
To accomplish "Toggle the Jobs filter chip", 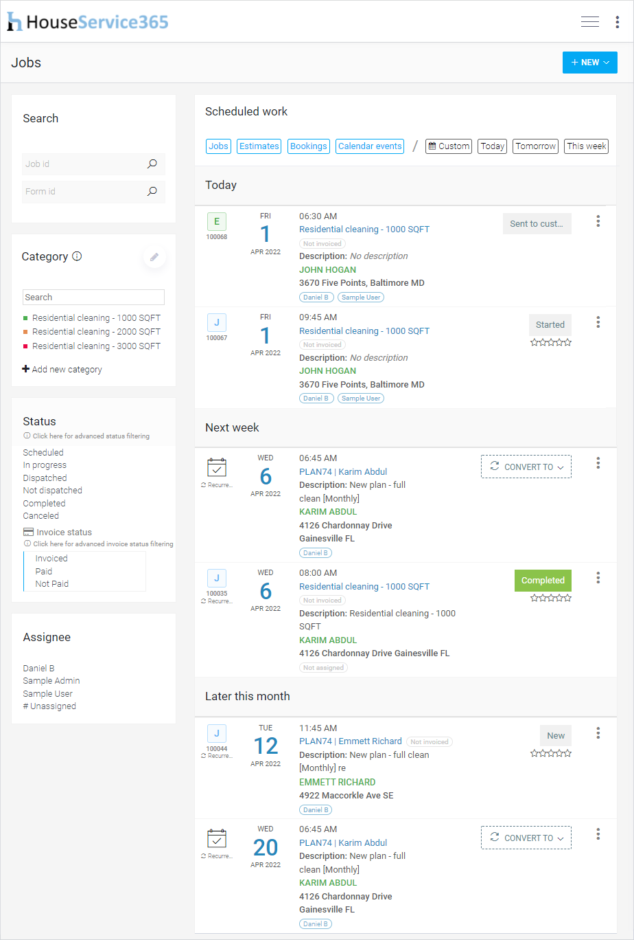I will click(x=218, y=146).
